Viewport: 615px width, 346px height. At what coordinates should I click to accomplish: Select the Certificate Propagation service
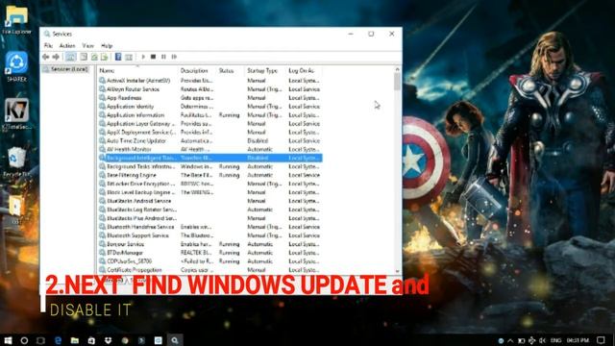tap(209, 270)
